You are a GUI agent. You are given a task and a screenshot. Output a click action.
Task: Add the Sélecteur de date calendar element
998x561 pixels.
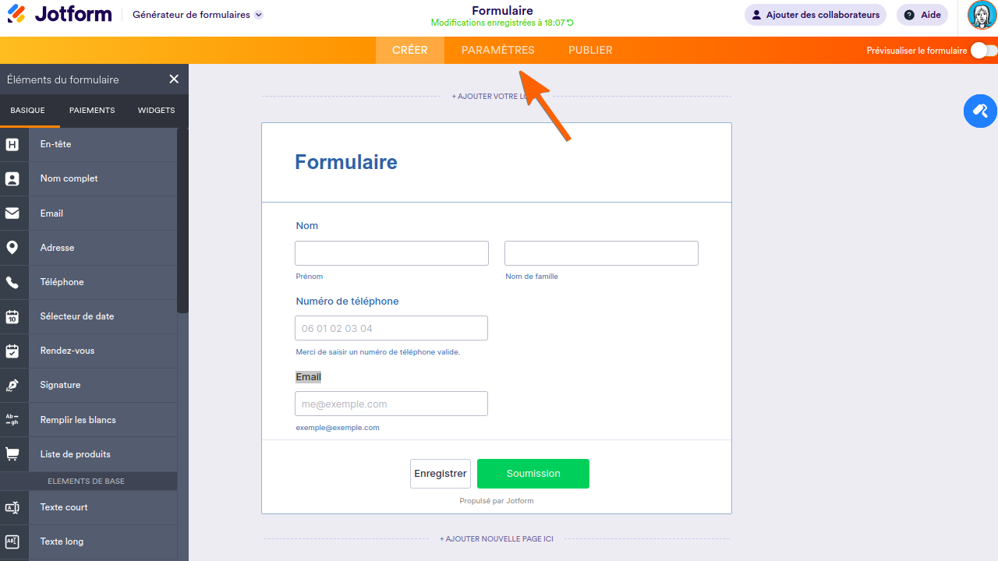tap(12, 316)
